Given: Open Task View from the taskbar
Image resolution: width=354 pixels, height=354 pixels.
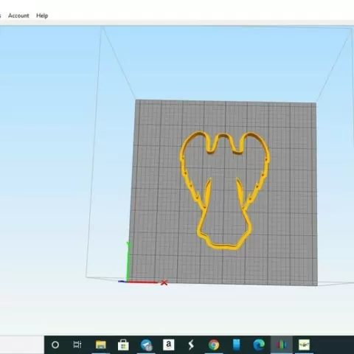Looking at the screenshot, I should pos(77,344).
